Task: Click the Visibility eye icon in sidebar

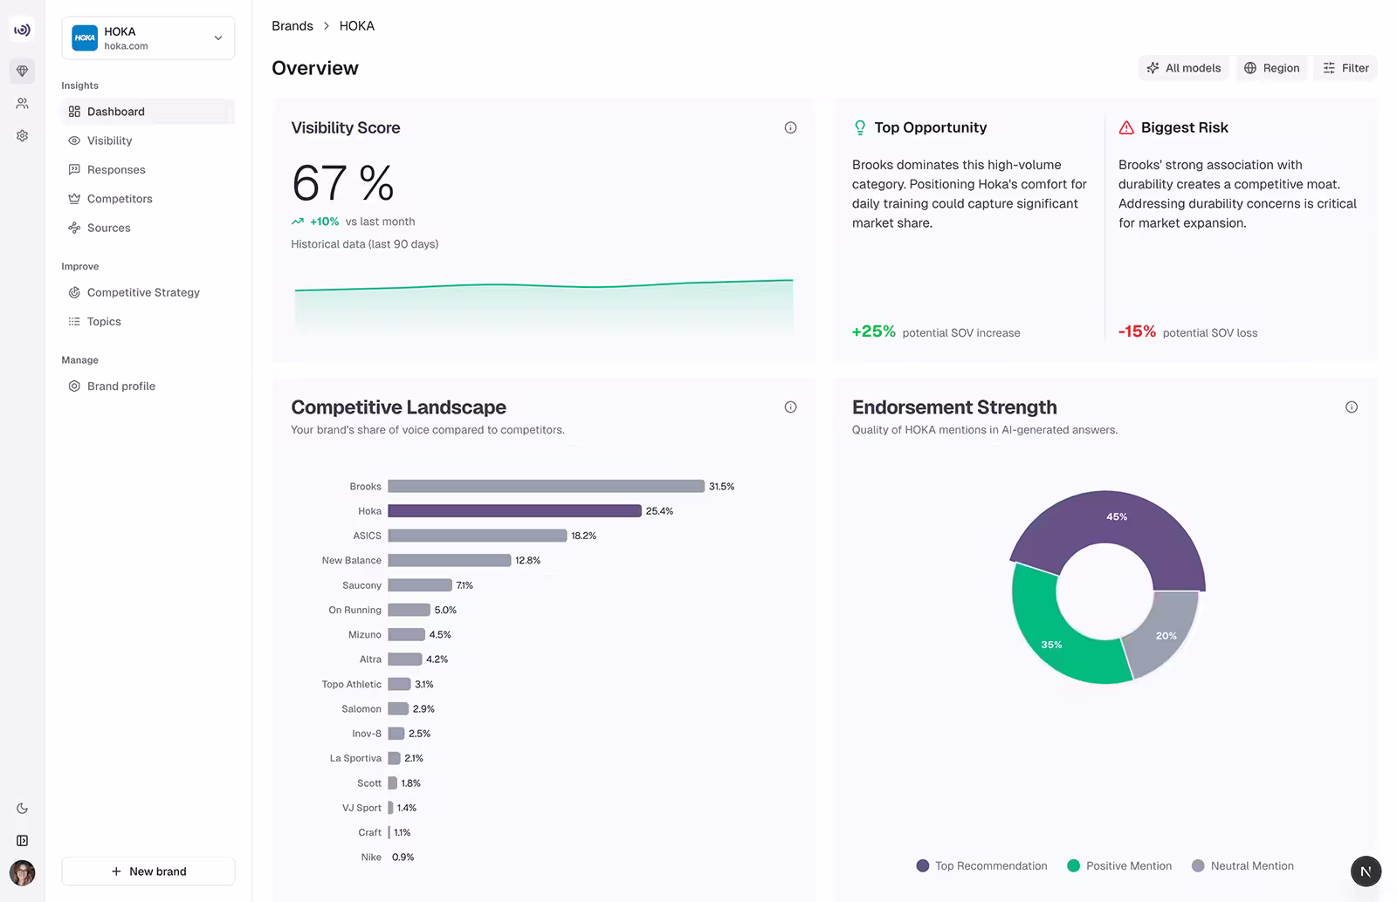Action: (x=74, y=140)
